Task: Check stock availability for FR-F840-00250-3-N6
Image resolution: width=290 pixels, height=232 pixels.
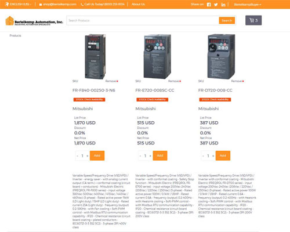Action: [x=89, y=100]
